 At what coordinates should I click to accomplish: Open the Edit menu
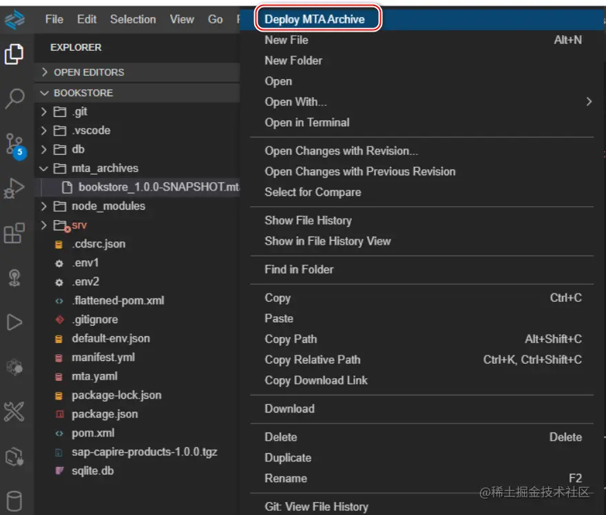87,19
